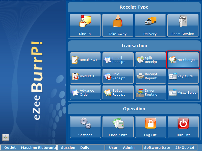This screenshot has width=202, height=151.
Task: Click the Driver Routing signpost icon
Action: (140, 93)
